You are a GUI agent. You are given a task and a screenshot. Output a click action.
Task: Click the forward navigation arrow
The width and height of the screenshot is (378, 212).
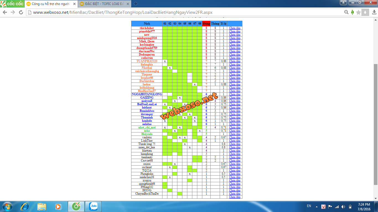13,12
